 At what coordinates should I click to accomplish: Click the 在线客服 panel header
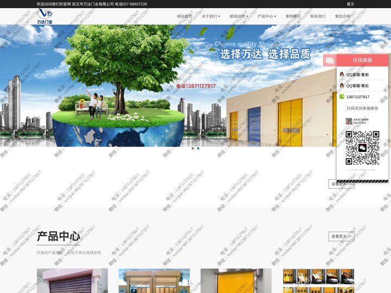(x=362, y=60)
